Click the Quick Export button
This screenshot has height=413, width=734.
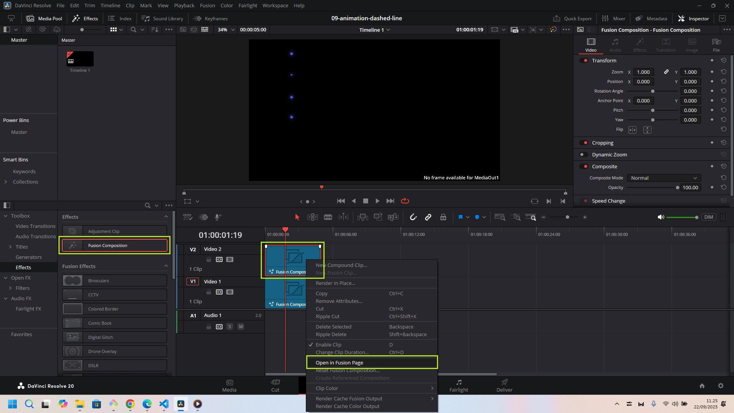pos(572,18)
